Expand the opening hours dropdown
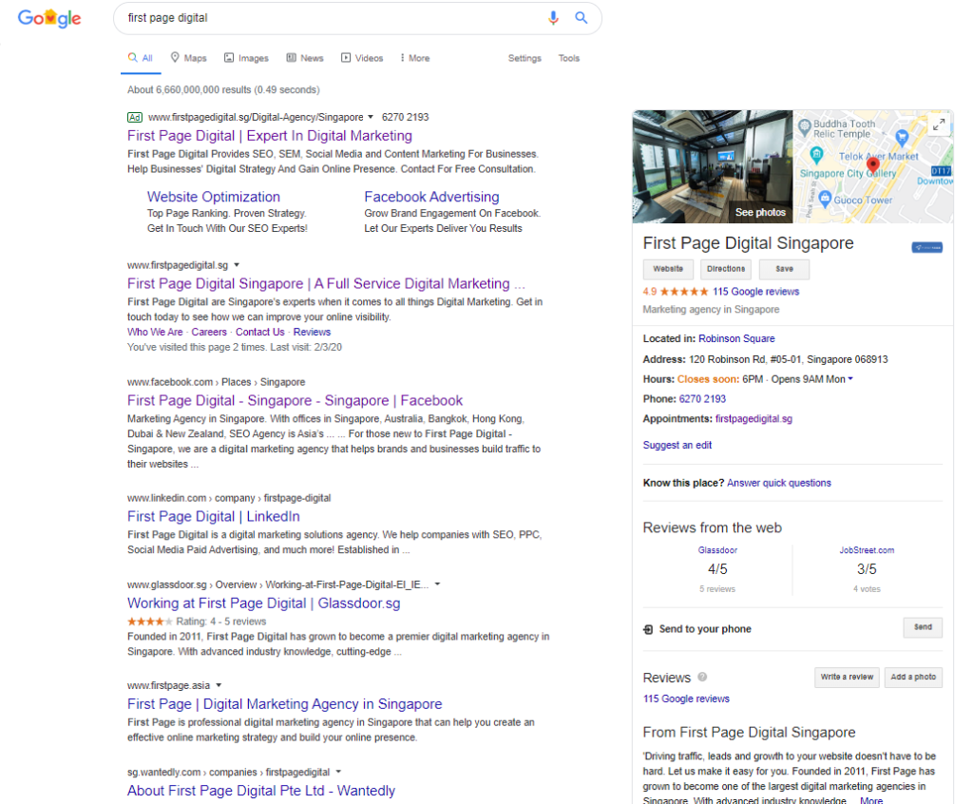Viewport: 973px width, 804px height. point(850,379)
